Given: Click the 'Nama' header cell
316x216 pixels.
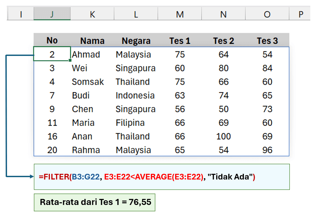Looking at the screenshot, I should click(x=92, y=40).
